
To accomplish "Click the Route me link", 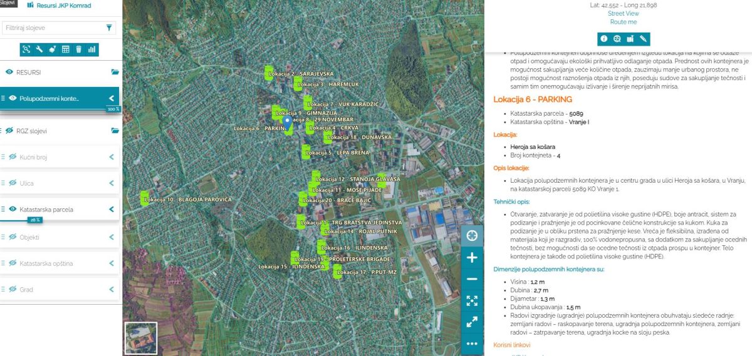I will click(623, 22).
